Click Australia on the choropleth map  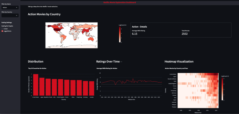click(91, 39)
